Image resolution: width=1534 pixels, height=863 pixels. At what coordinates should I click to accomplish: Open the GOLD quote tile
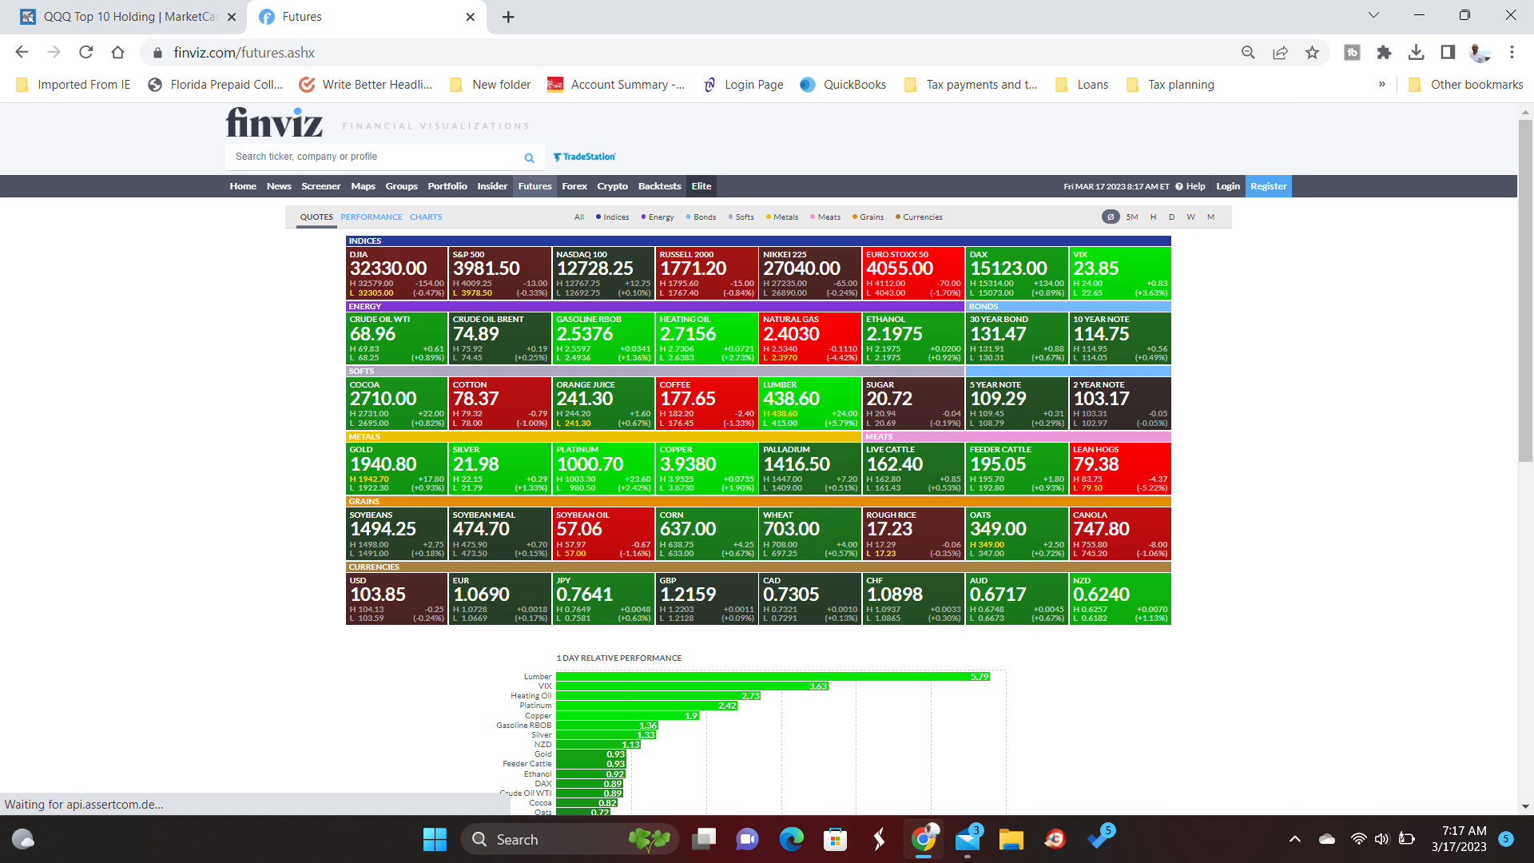[396, 468]
